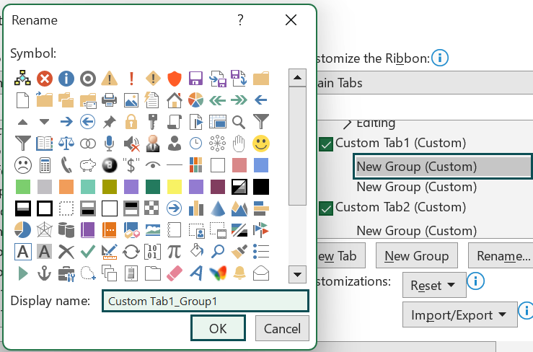
Task: Choose the pink eraser symbol
Action: (x=175, y=273)
